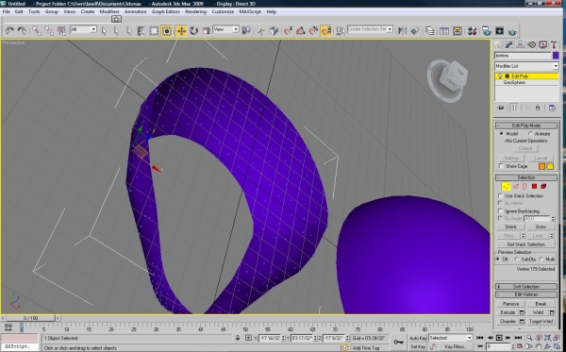The height and width of the screenshot is (352, 566).
Task: Open the Schematic View icon
Action: coord(457,31)
